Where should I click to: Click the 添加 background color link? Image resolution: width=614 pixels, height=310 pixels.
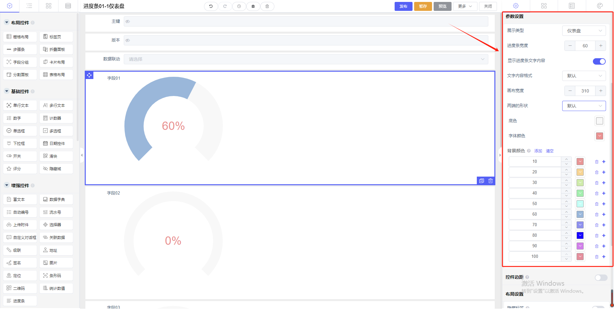[538, 151]
